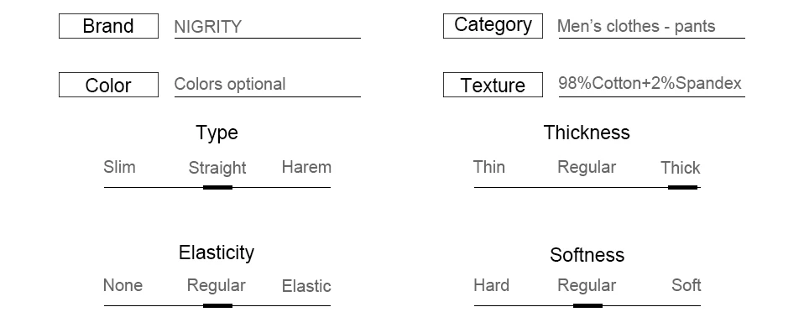The image size is (804, 333).
Task: Open the Colors optional field
Action: pyautogui.click(x=267, y=85)
